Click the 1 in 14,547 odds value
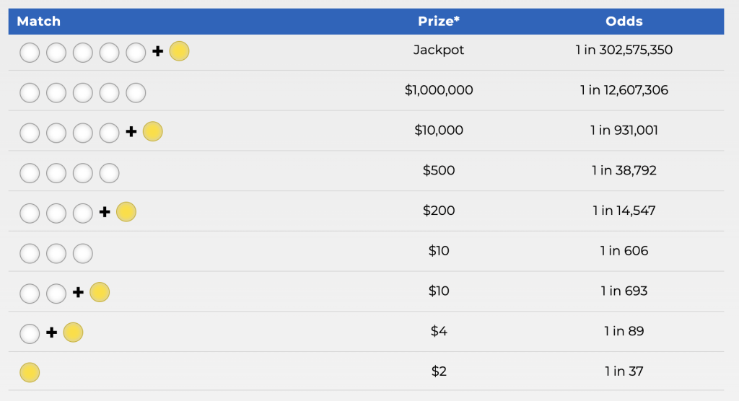Screen dimensions: 739x401 (624, 210)
